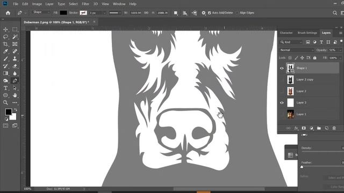Select the Gradient tool
This screenshot has height=193, width=344.
pos(5,73)
